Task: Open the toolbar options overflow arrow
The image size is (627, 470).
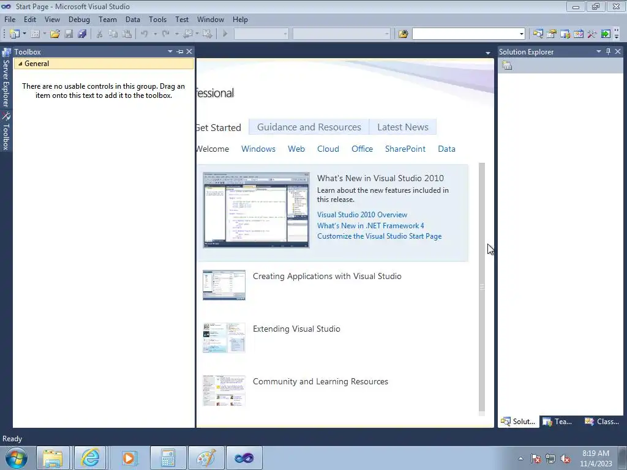Action: pyautogui.click(x=617, y=35)
